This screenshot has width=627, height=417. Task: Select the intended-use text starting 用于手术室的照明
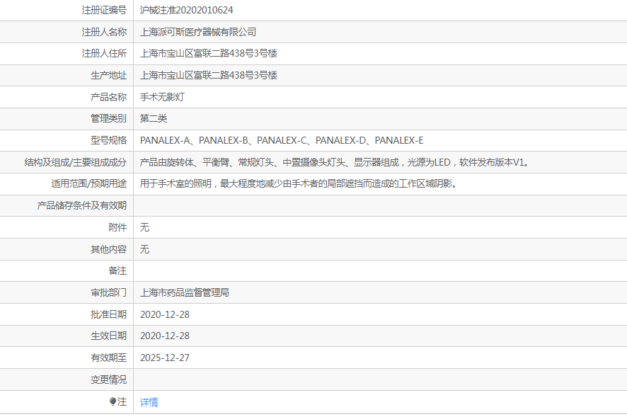(x=299, y=183)
